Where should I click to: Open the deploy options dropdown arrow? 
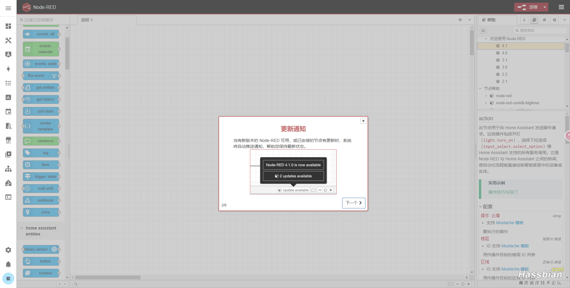pyautogui.click(x=545, y=7)
